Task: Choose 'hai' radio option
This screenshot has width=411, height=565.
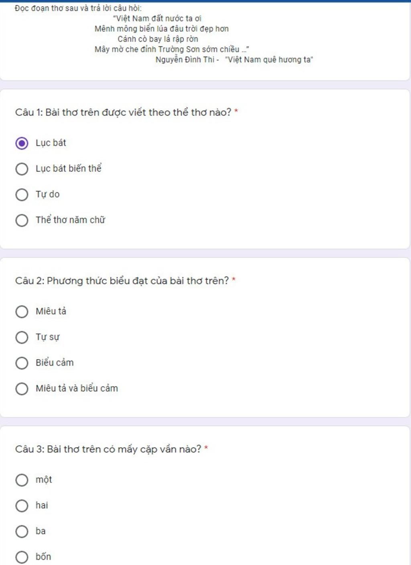Action: [x=22, y=506]
